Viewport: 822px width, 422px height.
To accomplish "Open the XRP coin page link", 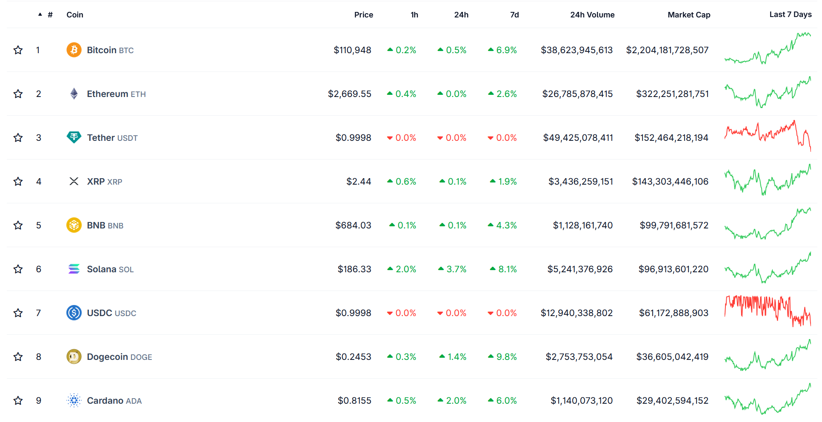I will point(105,182).
